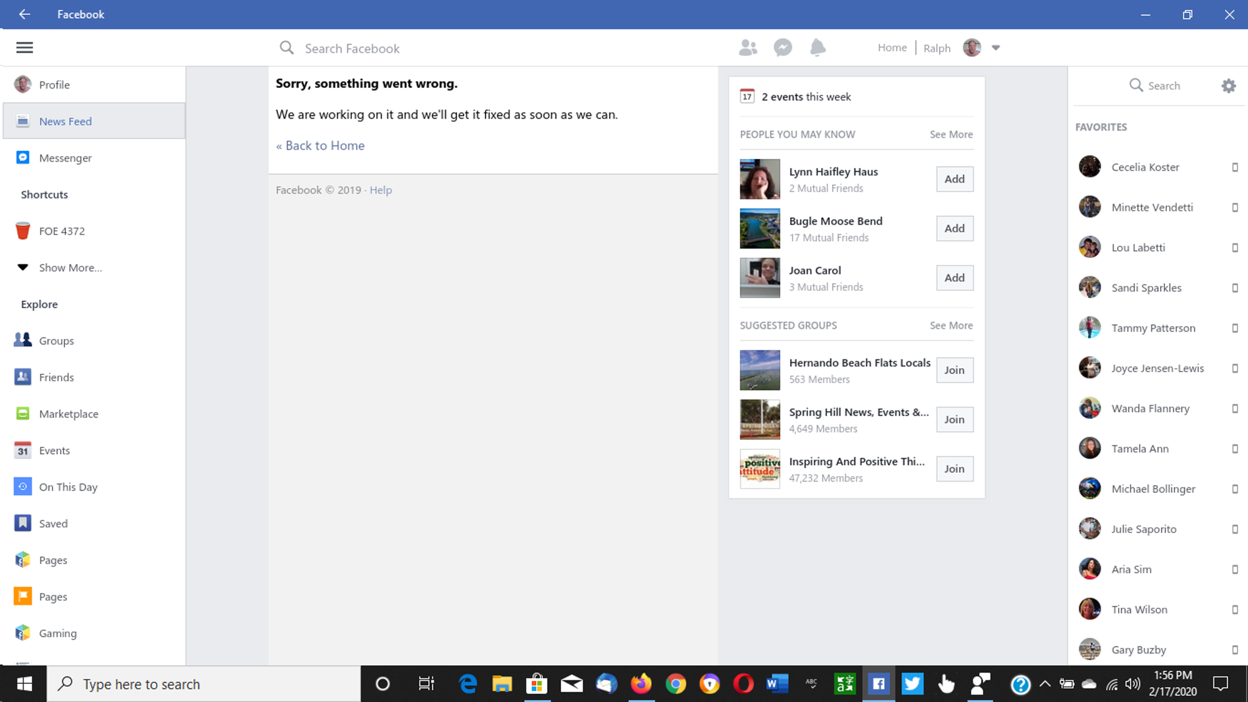The width and height of the screenshot is (1248, 702).
Task: Open the friend requests icon
Action: (748, 47)
